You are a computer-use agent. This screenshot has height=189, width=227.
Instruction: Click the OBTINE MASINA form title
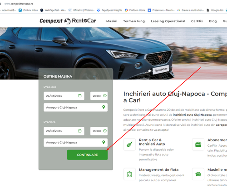(58, 76)
